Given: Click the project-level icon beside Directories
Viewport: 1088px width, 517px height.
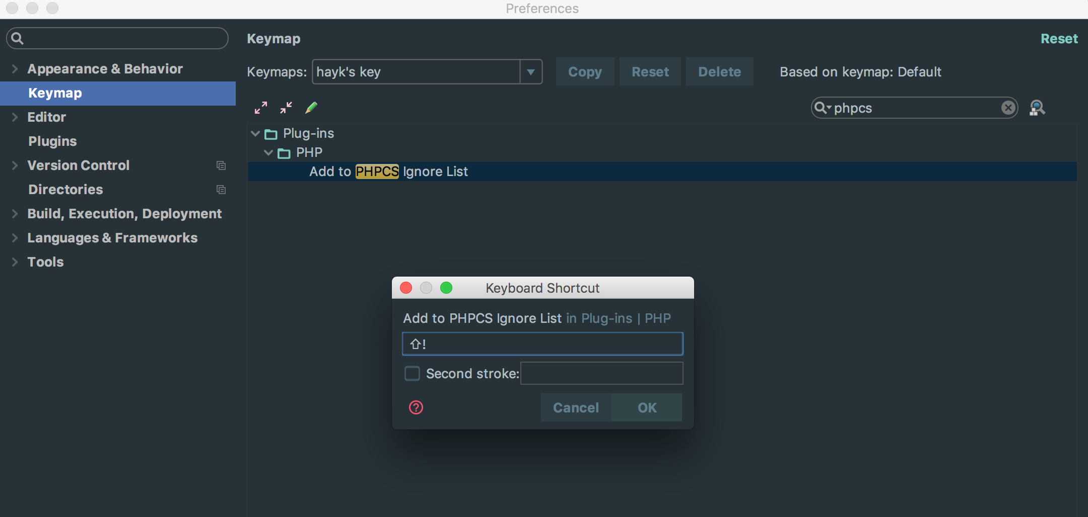Looking at the screenshot, I should [x=221, y=190].
